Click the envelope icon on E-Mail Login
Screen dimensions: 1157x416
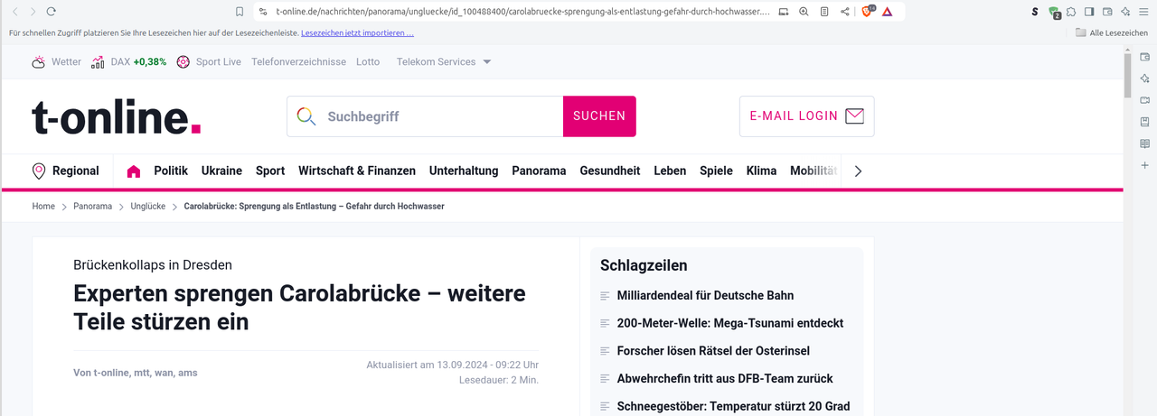click(x=854, y=116)
